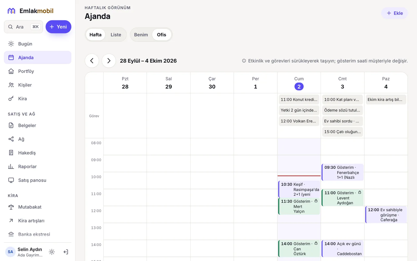Open the Bugün sun icon
This screenshot has width=417, height=261.
pos(11,44)
